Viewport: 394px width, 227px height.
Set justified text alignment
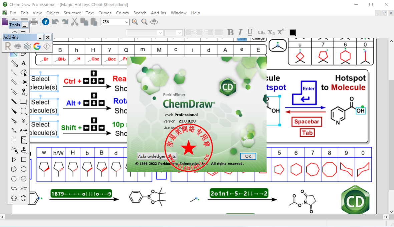click(219, 32)
